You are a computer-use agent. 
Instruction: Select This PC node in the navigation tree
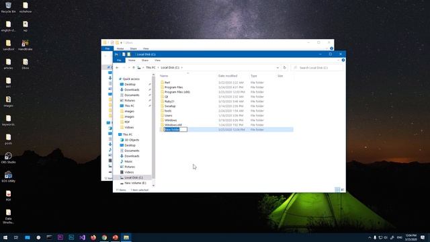[x=128, y=134]
